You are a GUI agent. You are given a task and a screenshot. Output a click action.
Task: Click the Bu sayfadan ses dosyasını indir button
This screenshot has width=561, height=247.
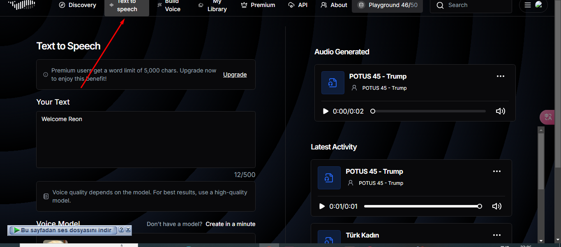tap(63, 230)
